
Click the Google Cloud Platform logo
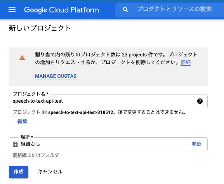click(61, 10)
